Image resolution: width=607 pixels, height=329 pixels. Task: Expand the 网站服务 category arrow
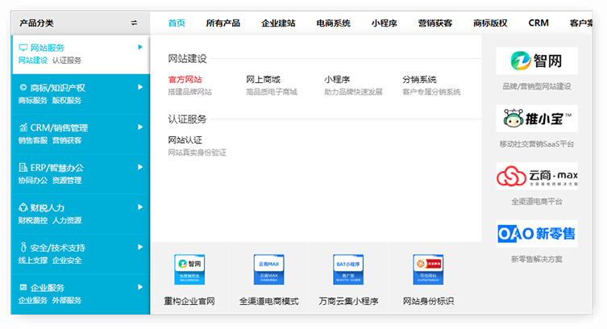click(140, 48)
